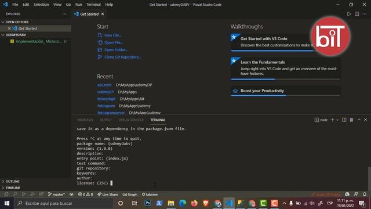This screenshot has width=371, height=209.
Task: Close Get Started in Open Editors list
Action: click(9, 28)
